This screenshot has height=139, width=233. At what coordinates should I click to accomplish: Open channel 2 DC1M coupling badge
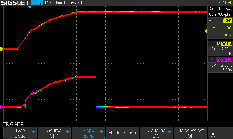click(227, 60)
